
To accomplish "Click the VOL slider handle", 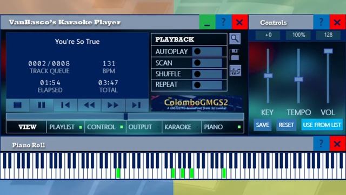I will [328, 51].
